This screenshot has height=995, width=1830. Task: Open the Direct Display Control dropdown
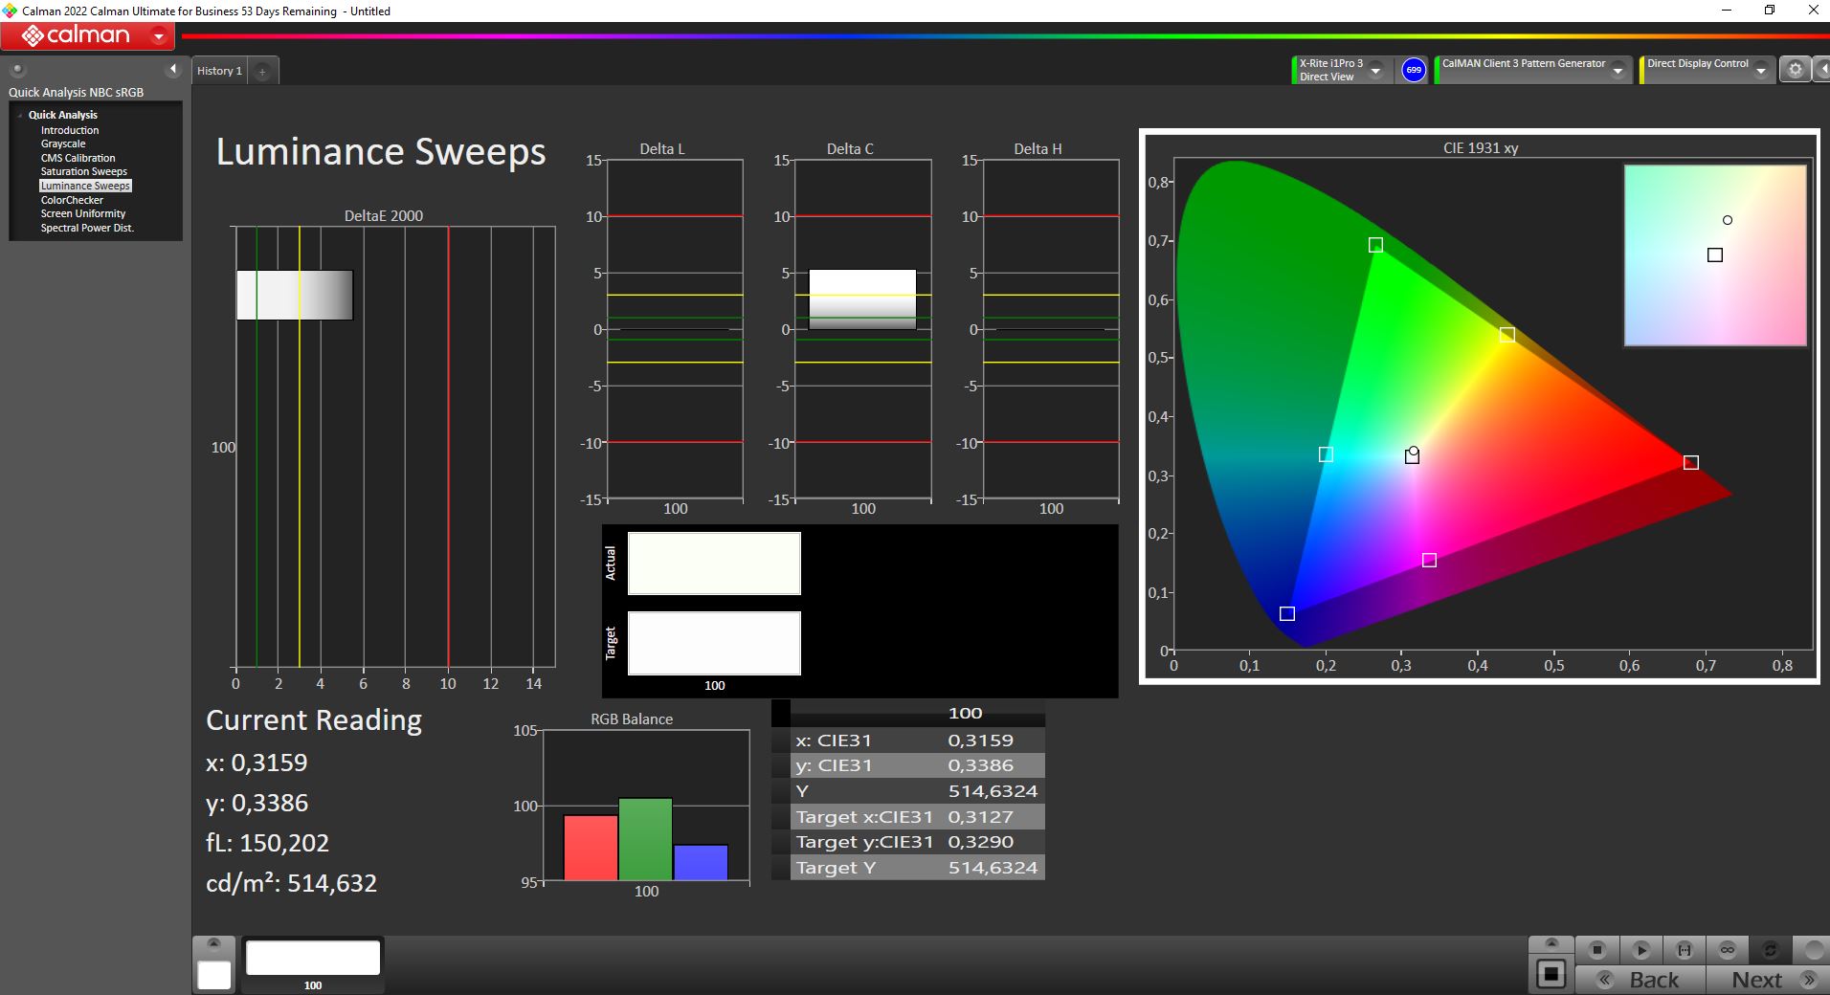(x=1760, y=71)
